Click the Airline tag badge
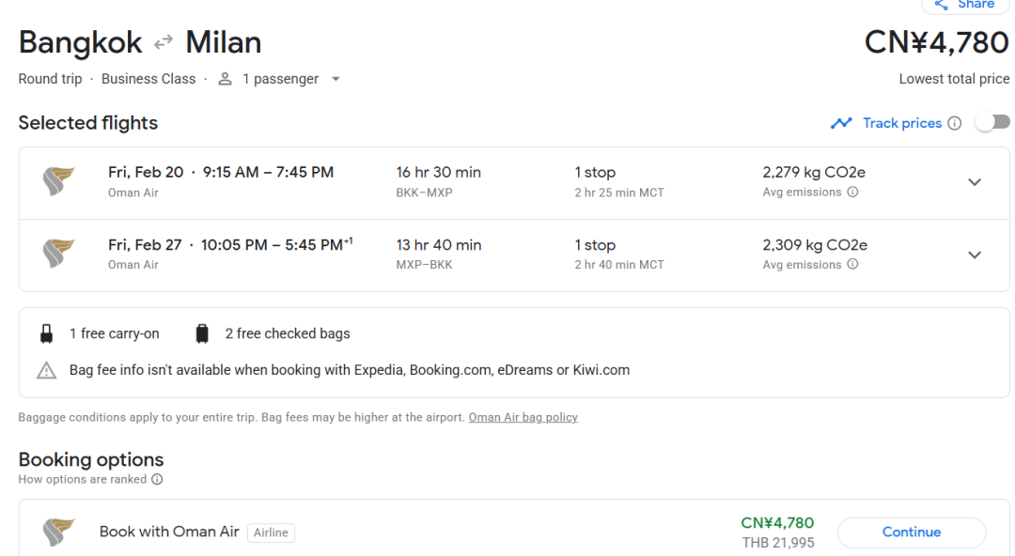 tap(271, 533)
